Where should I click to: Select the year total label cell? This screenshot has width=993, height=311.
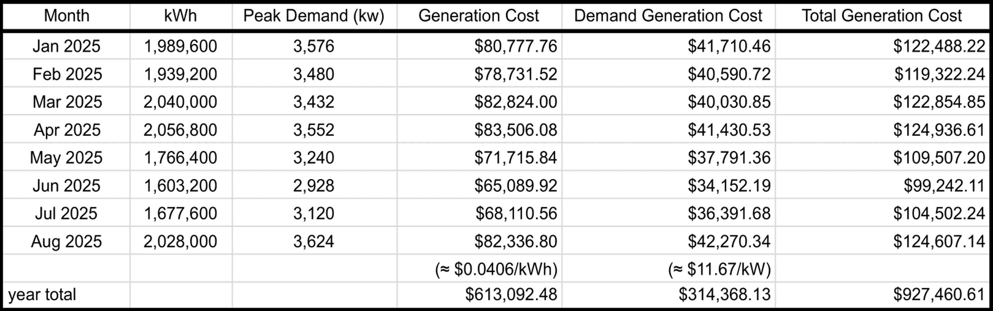[x=43, y=294]
